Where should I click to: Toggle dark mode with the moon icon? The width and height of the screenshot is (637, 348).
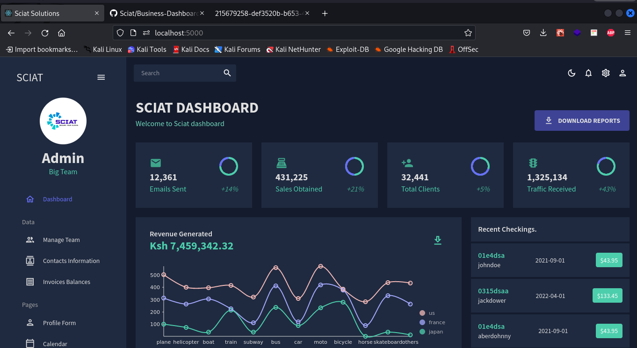pyautogui.click(x=572, y=73)
